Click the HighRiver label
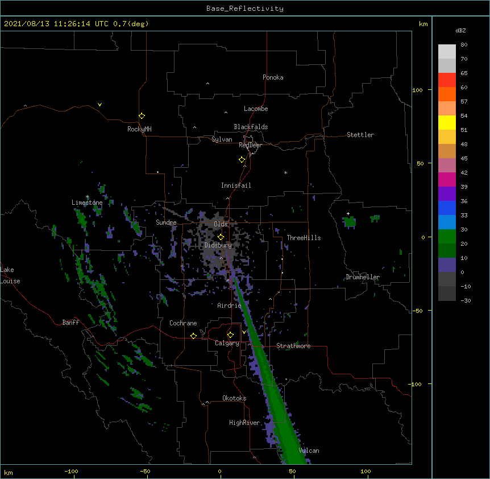Image resolution: width=490 pixels, height=479 pixels. tap(244, 423)
